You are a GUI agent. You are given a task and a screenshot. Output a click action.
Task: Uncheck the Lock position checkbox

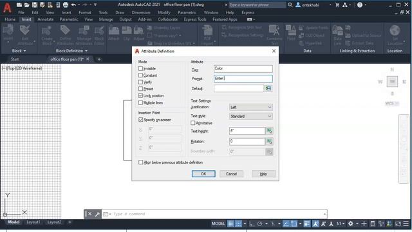140,95
